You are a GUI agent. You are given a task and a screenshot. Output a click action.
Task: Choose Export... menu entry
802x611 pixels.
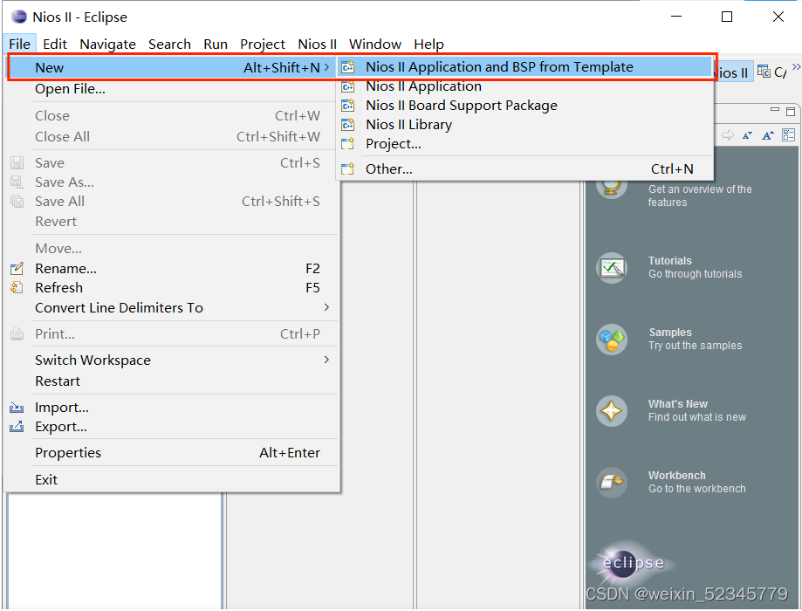point(173,426)
